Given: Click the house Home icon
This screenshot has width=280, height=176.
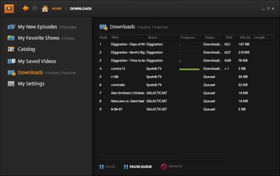Looking at the screenshot, I should [x=45, y=8].
